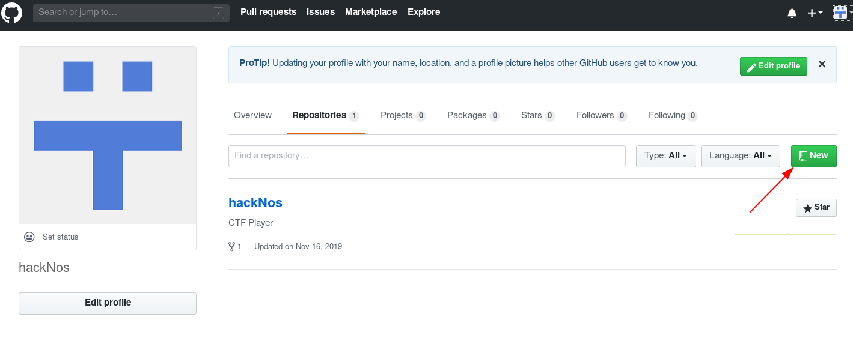Expand the Language: All filter dropdown
853x356 pixels.
click(740, 156)
